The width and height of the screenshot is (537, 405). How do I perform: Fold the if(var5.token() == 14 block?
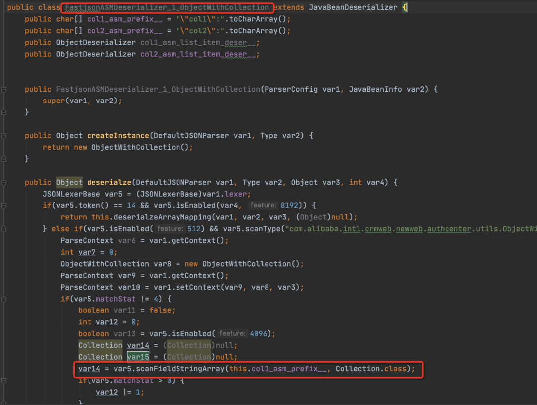pos(4,206)
